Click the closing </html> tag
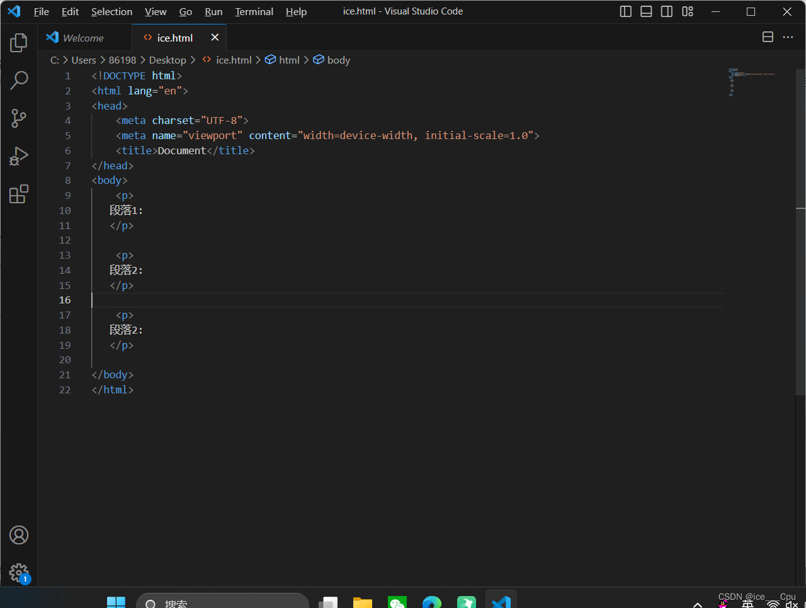Screen dimensions: 806x608 (x=112, y=390)
